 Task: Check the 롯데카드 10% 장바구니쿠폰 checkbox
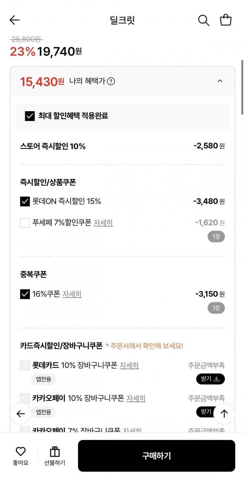(x=25, y=365)
